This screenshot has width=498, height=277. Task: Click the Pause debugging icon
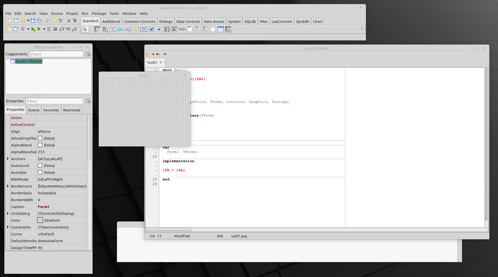49,29
